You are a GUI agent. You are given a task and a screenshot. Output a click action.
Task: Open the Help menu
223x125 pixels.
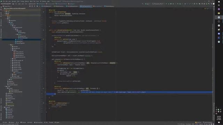coord(48,1)
